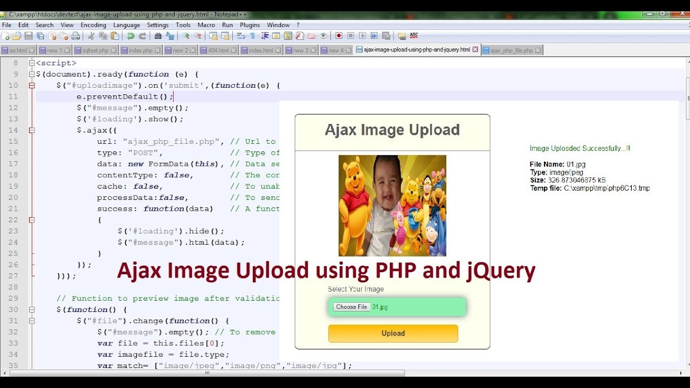Collapse the code fold at line 10
Viewport: 690px width, 388px height.
pyautogui.click(x=32, y=85)
